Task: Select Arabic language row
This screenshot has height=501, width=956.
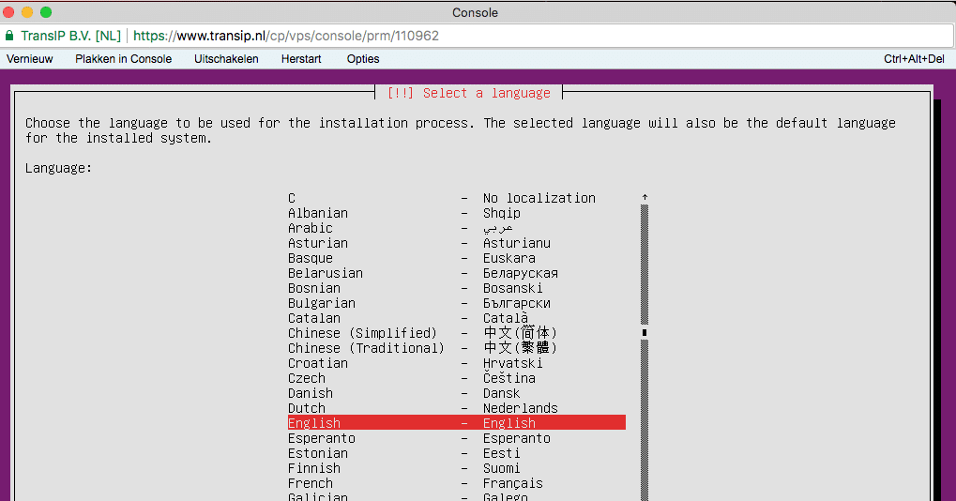Action: click(x=457, y=228)
